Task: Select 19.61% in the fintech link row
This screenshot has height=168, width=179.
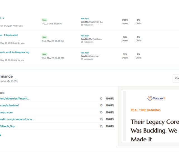Action: click(x=110, y=99)
